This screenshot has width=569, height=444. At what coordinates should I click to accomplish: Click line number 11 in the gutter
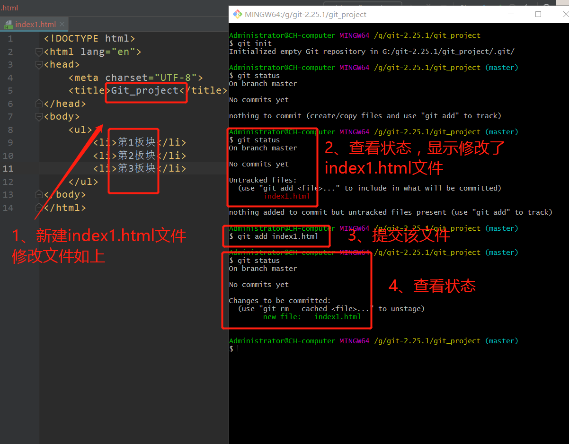coord(8,168)
